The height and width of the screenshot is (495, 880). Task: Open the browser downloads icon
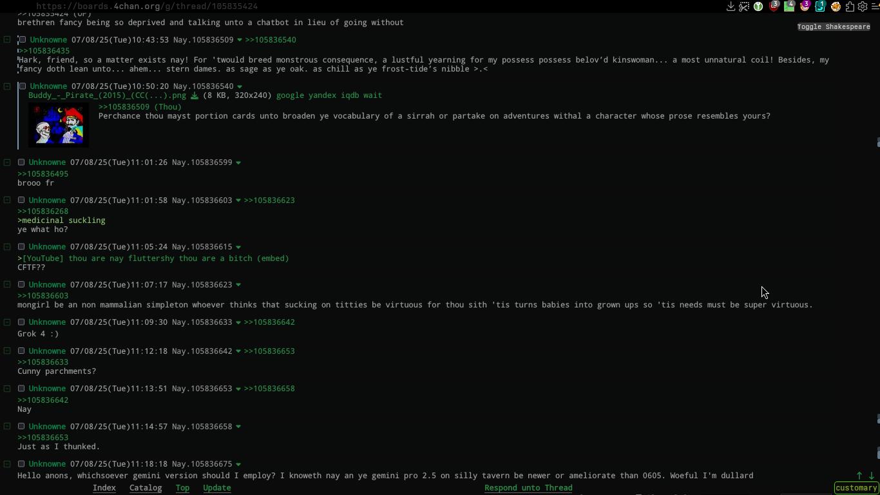pos(731,6)
